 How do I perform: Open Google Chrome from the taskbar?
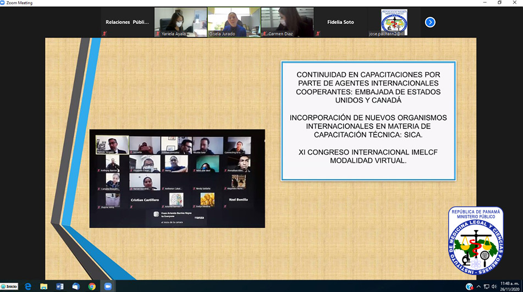(x=92, y=287)
